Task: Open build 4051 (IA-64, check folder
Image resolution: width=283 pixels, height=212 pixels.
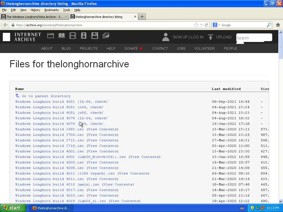Action: (x=61, y=102)
